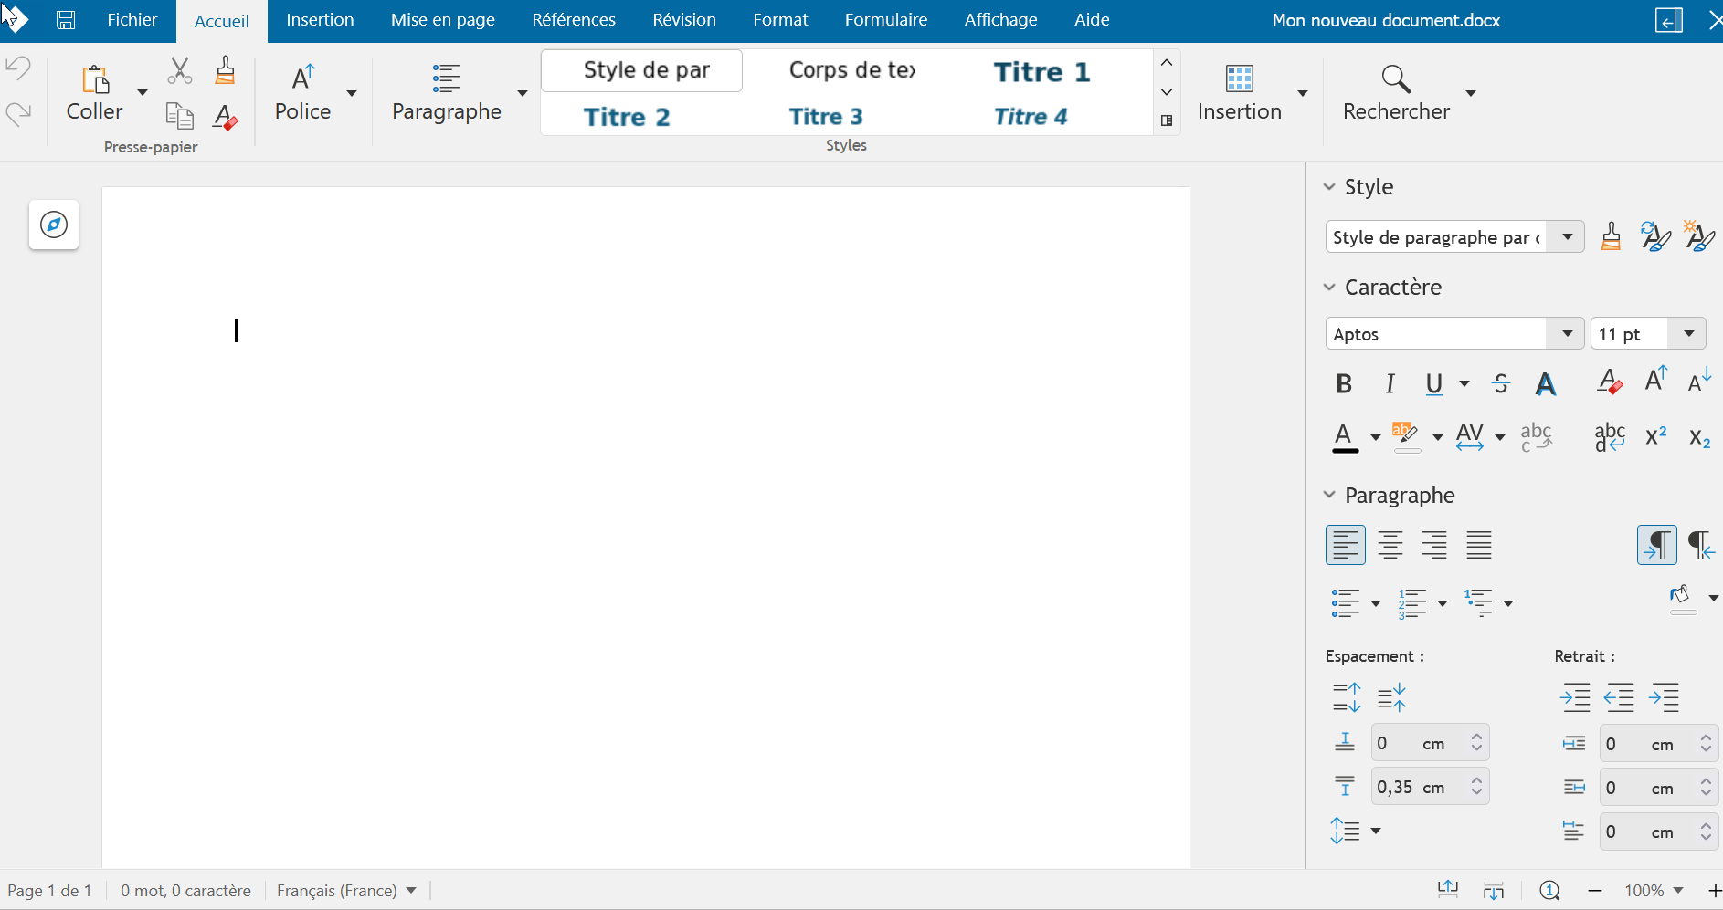Copy selection with the copy icon
The height and width of the screenshot is (910, 1723).
coord(180,116)
